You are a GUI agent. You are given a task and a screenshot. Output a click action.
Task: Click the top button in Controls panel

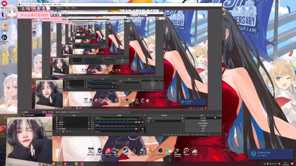pos(203,118)
